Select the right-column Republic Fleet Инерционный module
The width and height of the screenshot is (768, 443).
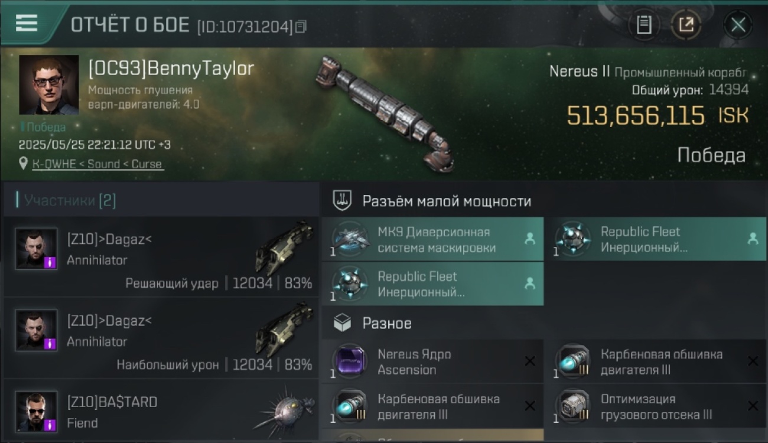[x=655, y=239]
